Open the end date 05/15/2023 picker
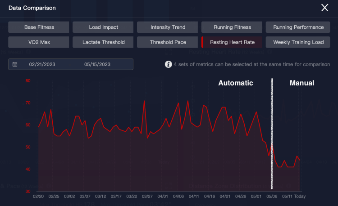Screen dimensions: 338x206 point(97,64)
